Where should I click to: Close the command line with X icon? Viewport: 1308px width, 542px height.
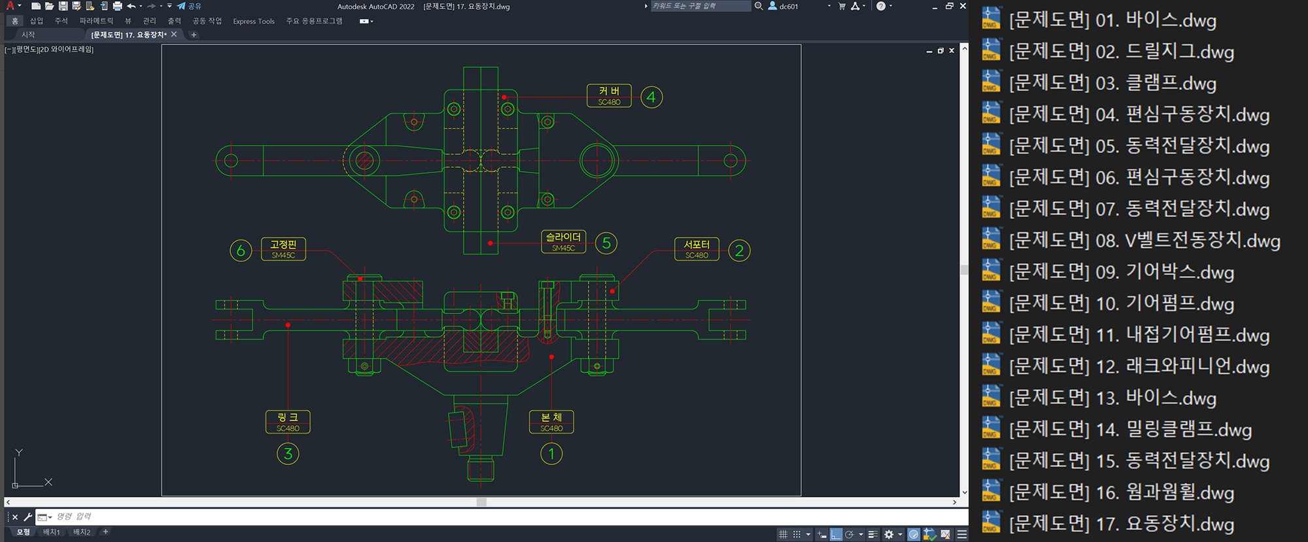[15, 517]
